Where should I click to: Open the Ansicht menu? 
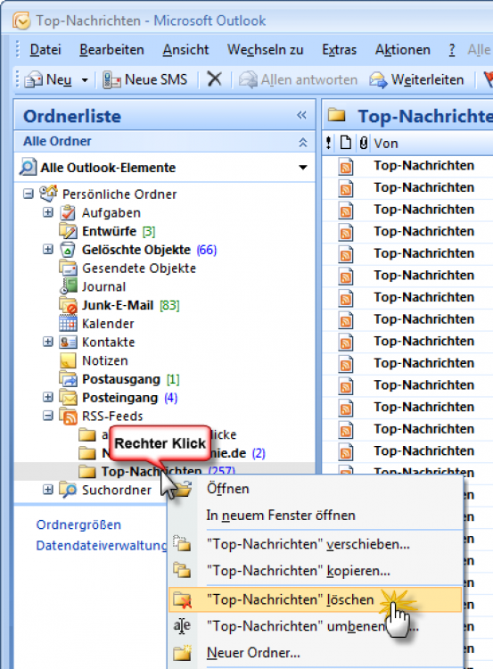[x=185, y=50]
